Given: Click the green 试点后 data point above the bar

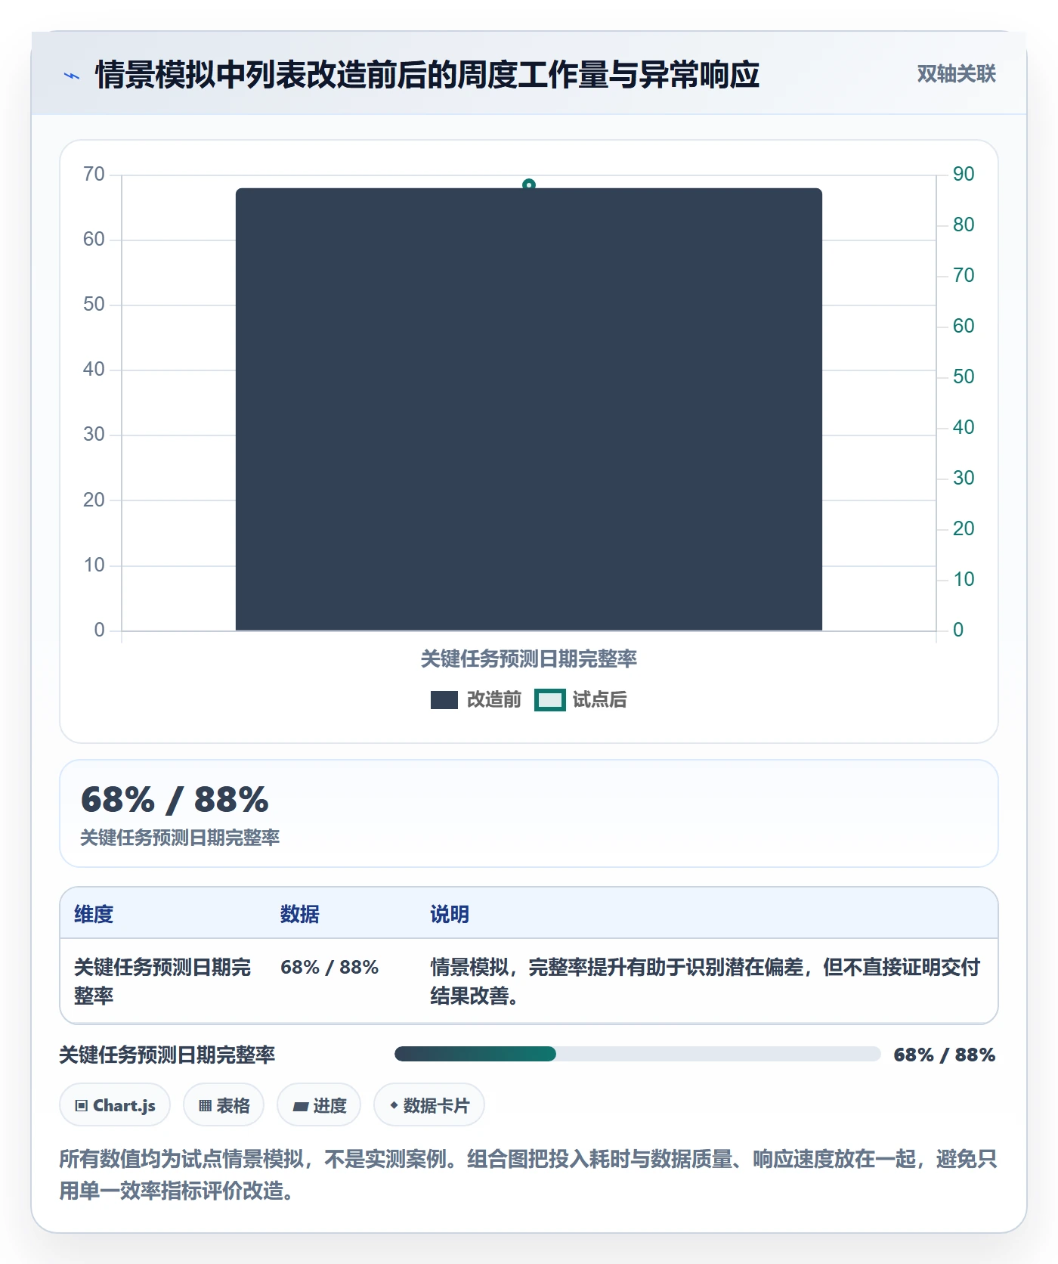Looking at the screenshot, I should click(x=529, y=184).
